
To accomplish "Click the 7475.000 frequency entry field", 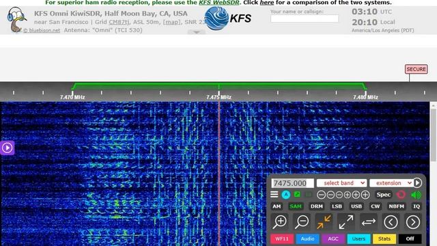I will [292, 183].
